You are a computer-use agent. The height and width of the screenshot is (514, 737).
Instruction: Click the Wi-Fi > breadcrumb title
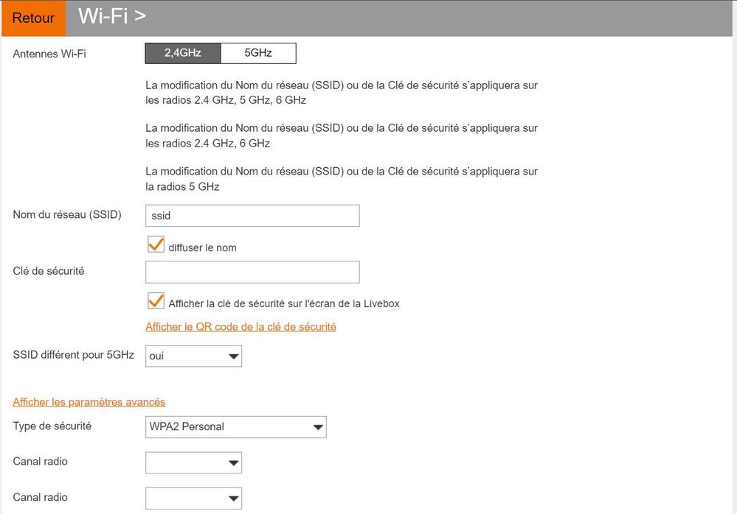(112, 16)
